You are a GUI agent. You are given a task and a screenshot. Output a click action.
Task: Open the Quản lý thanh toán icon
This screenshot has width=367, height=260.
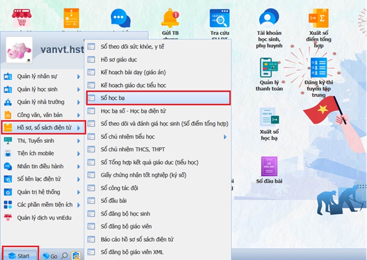(x=269, y=67)
